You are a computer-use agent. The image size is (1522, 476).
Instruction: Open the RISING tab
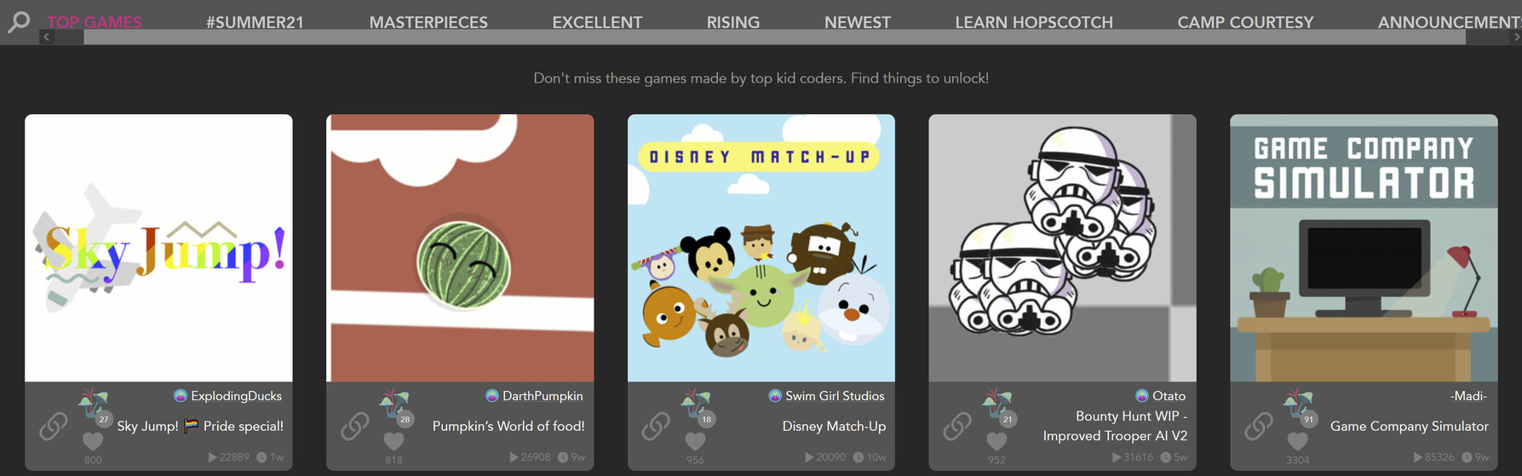[733, 22]
